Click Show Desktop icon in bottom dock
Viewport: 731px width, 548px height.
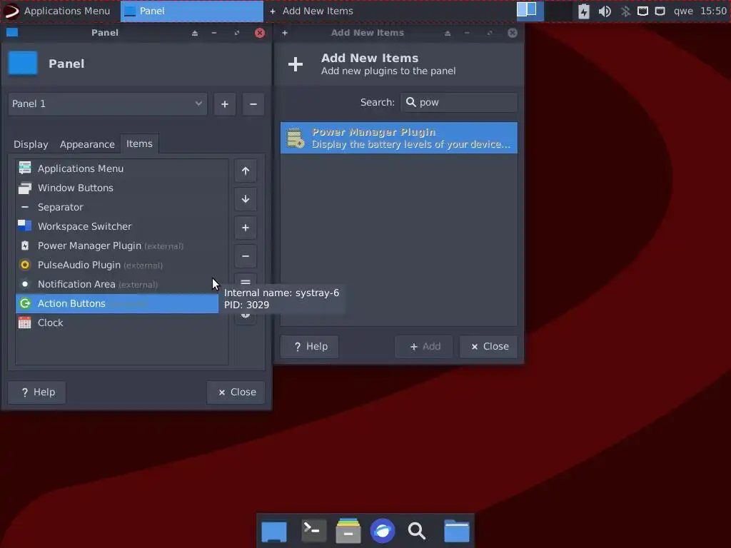click(274, 531)
